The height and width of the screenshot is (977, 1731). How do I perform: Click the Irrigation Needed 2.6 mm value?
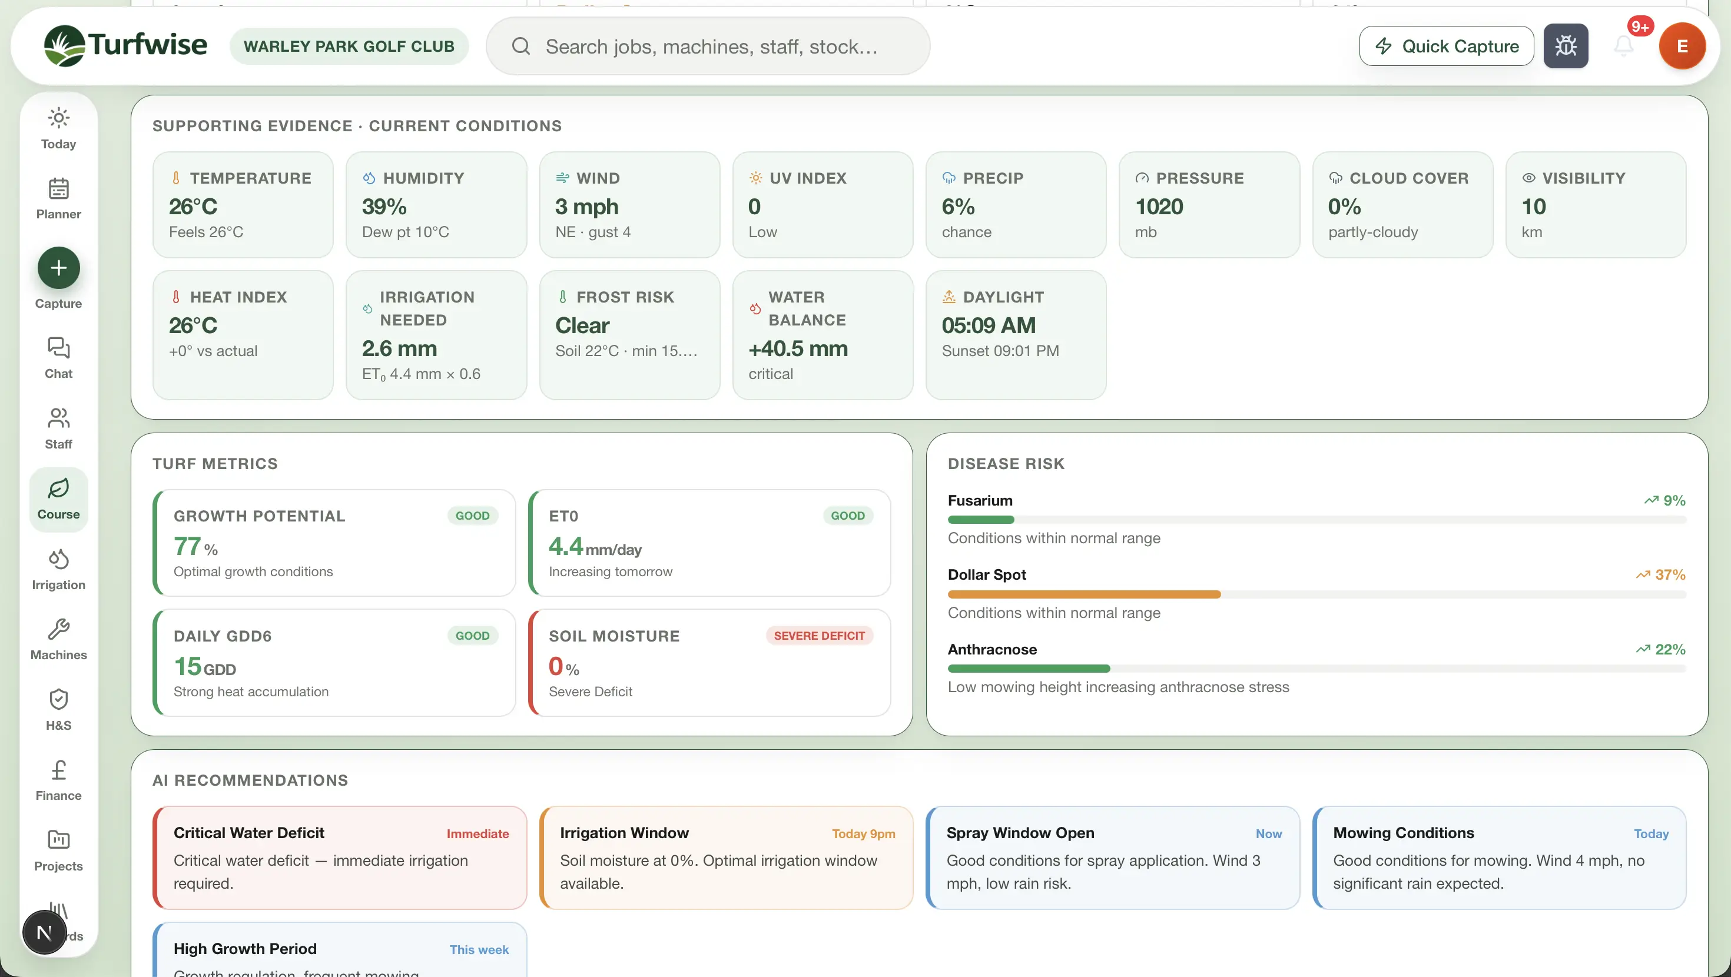[x=399, y=348]
